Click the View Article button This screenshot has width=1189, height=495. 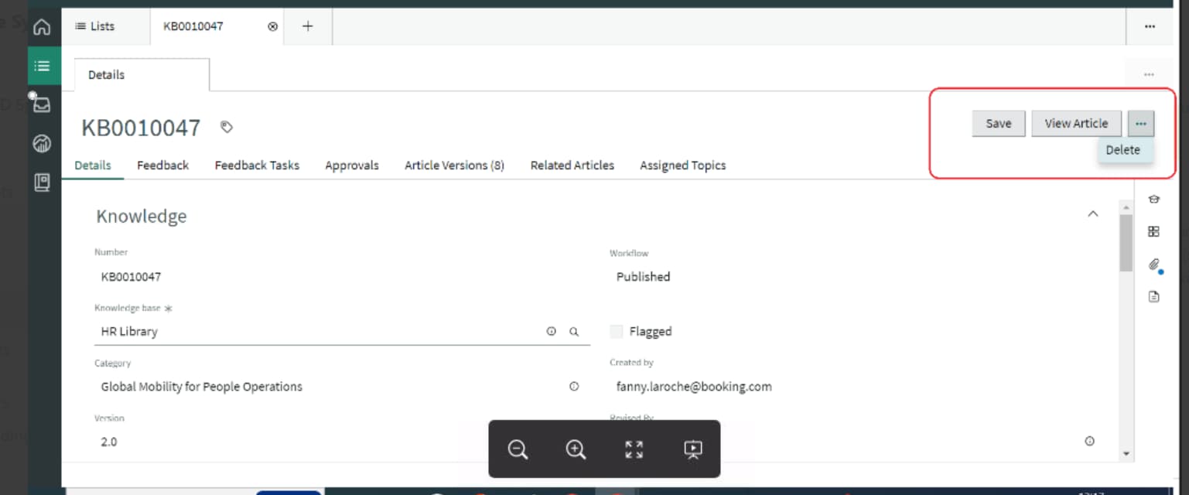tap(1075, 123)
